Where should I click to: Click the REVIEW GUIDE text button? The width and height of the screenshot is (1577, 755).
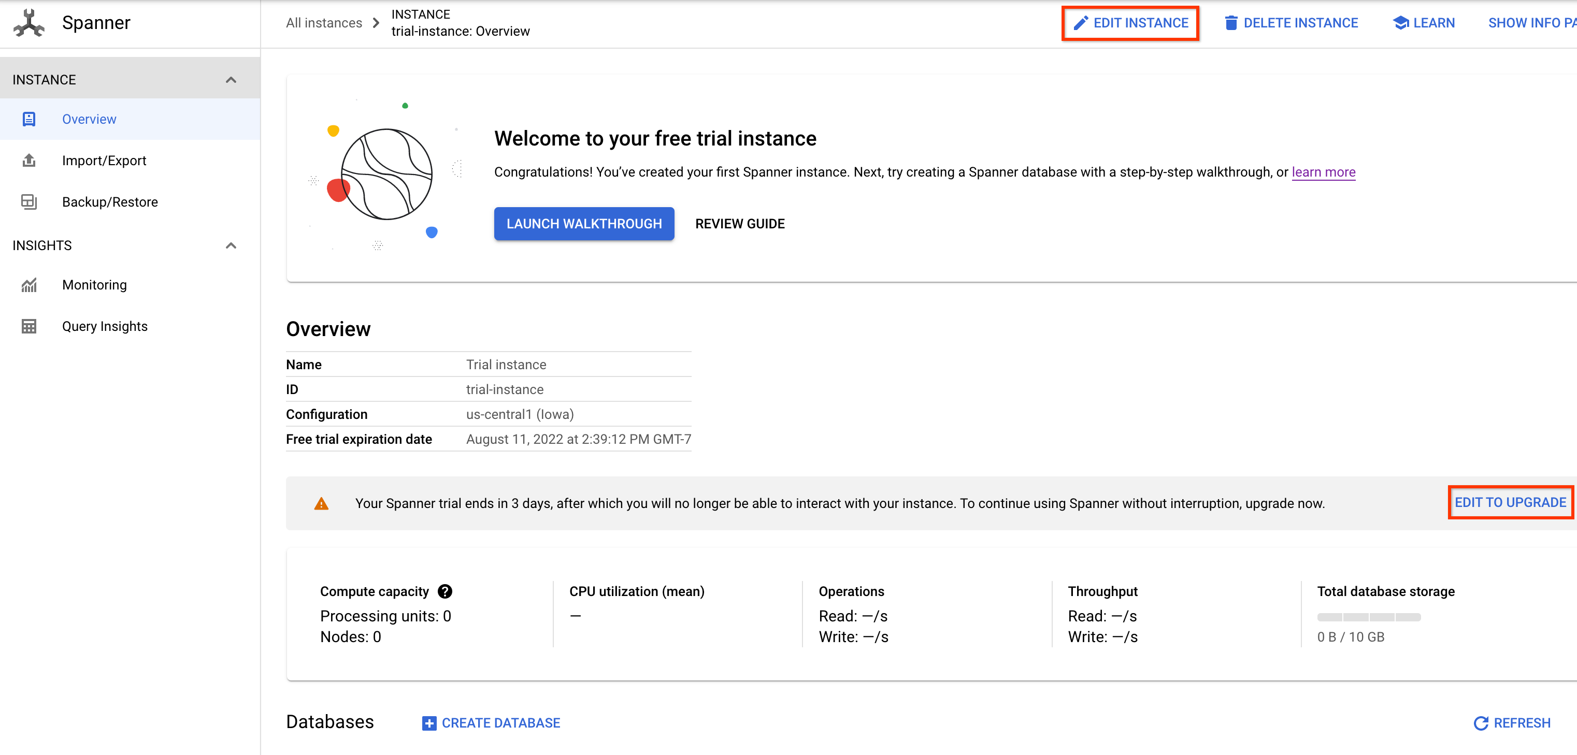point(739,223)
